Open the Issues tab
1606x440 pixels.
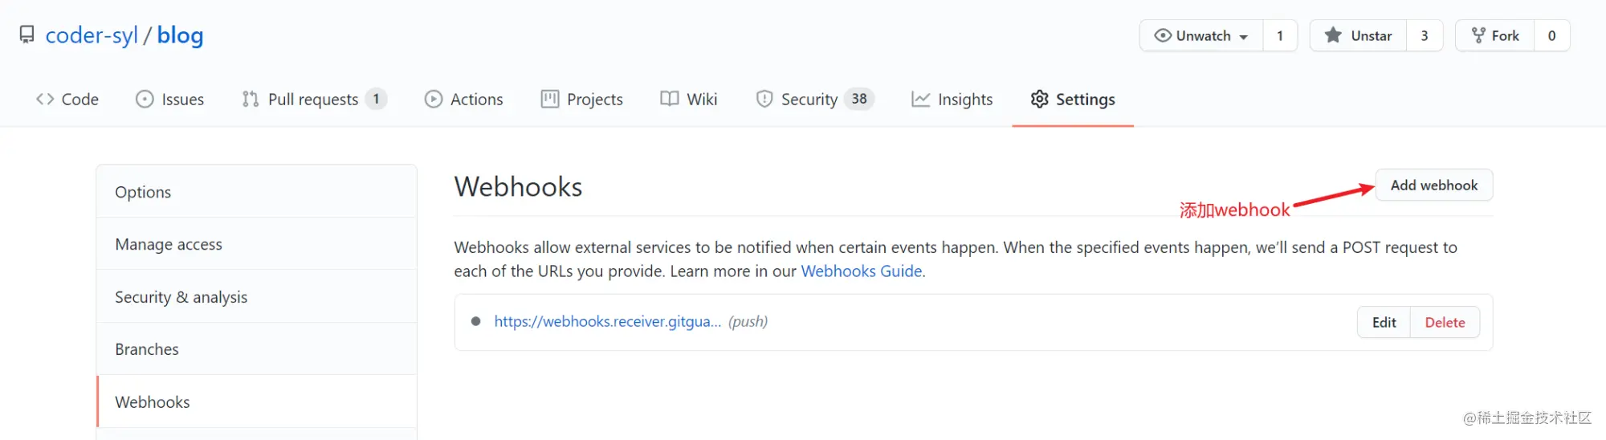pos(169,100)
